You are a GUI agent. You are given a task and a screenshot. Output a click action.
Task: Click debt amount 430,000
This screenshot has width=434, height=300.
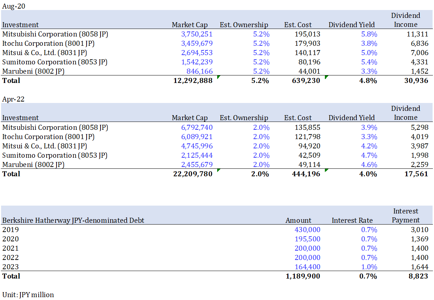[x=308, y=230]
